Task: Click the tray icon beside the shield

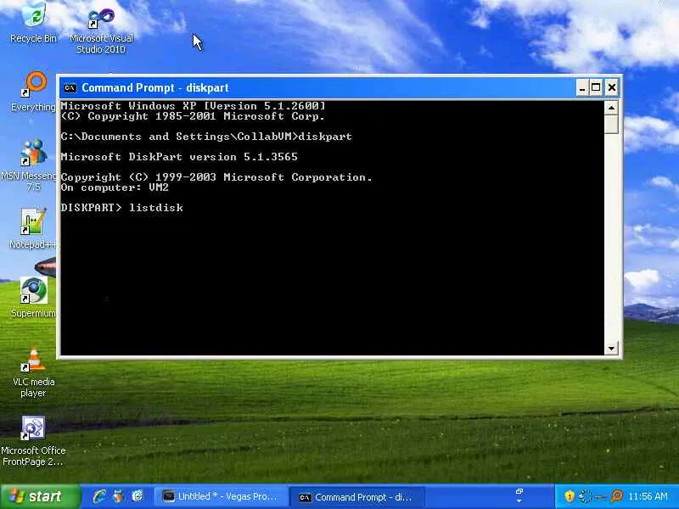Action: pos(586,496)
